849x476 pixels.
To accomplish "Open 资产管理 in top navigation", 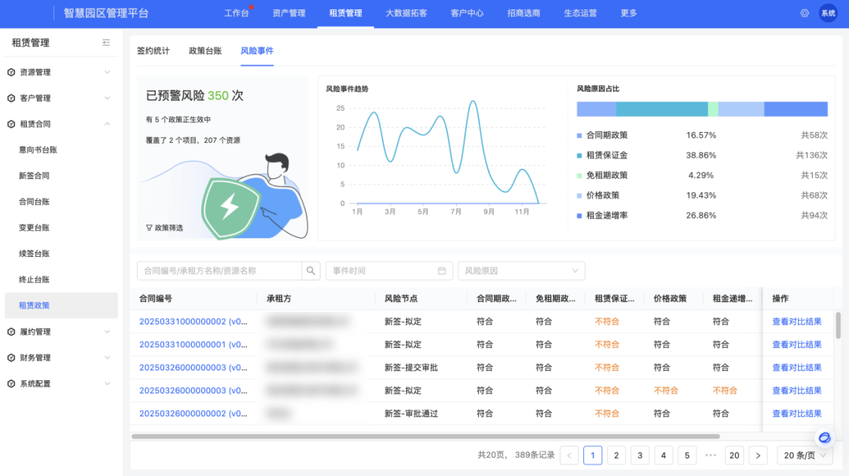I will (x=289, y=13).
